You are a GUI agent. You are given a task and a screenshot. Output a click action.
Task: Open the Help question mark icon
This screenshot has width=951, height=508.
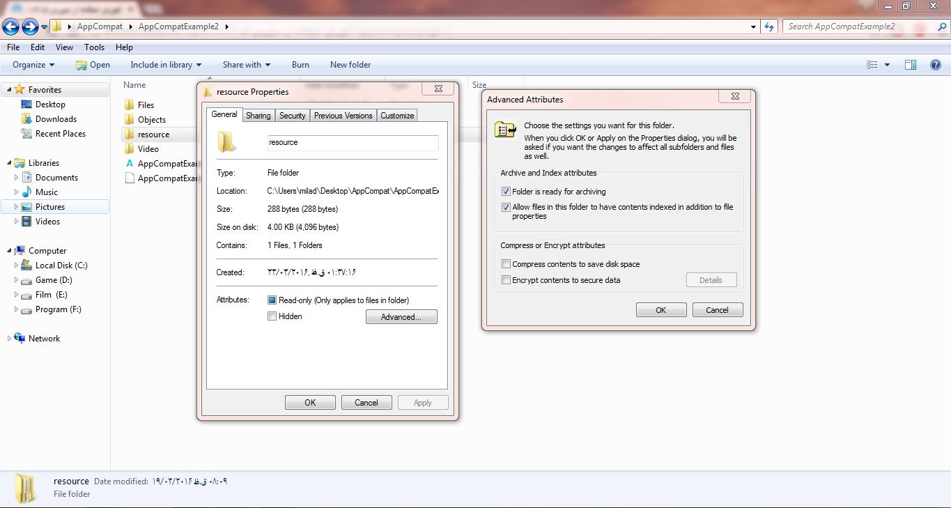(x=936, y=65)
